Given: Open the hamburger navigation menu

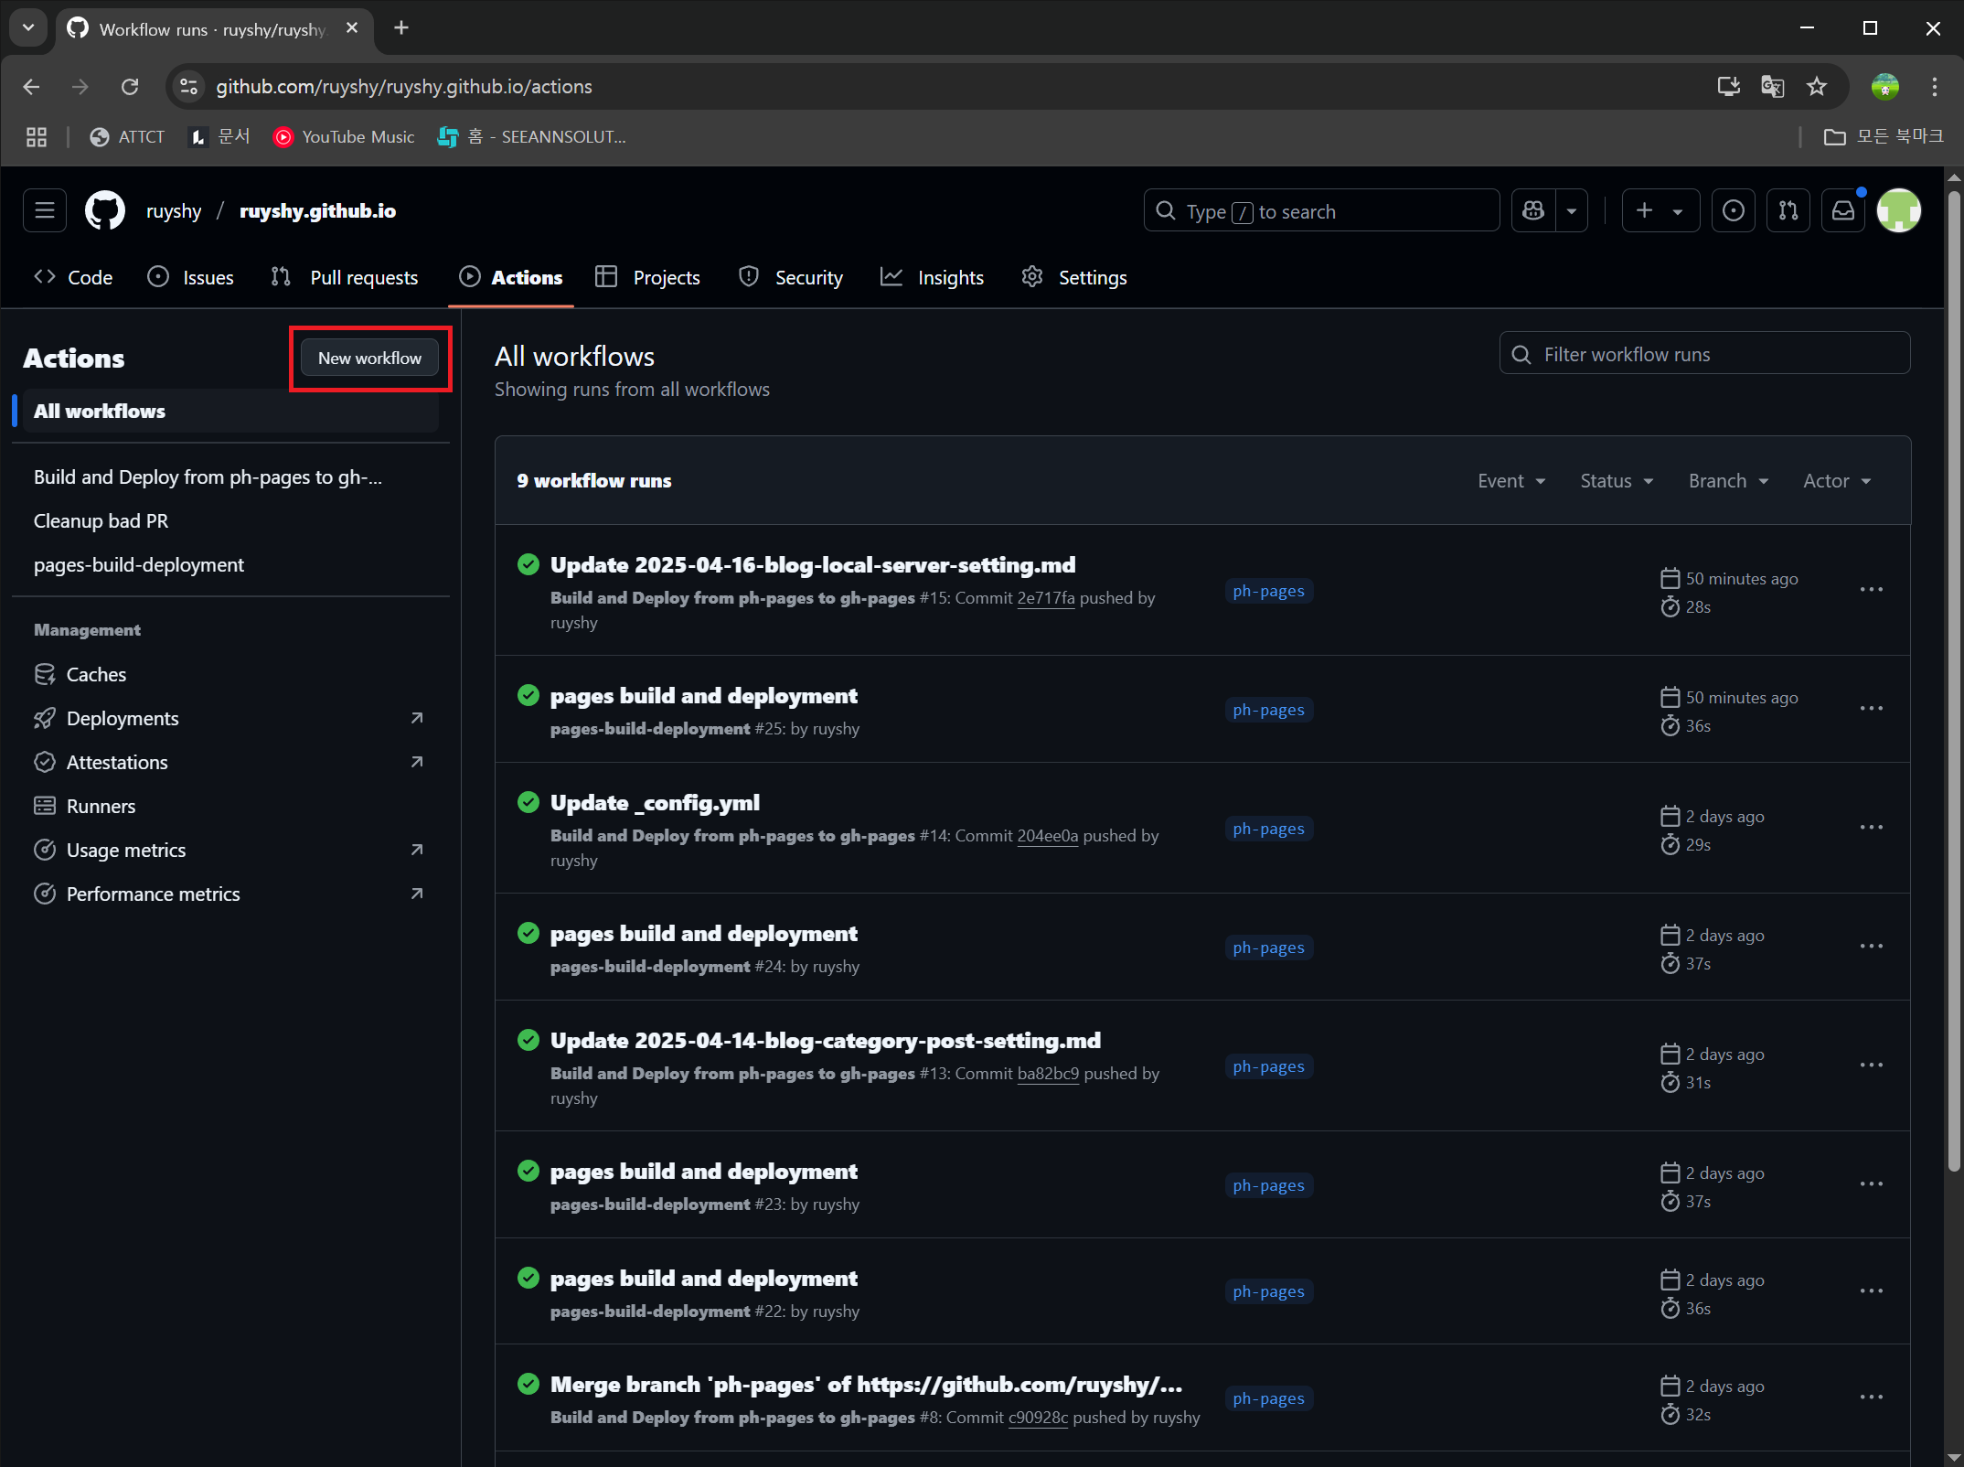Looking at the screenshot, I should click(44, 210).
